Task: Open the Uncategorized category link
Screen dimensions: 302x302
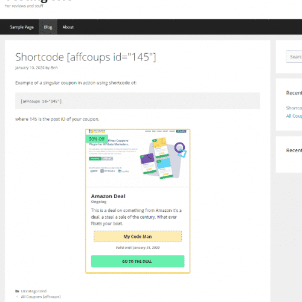Action: coord(34,291)
